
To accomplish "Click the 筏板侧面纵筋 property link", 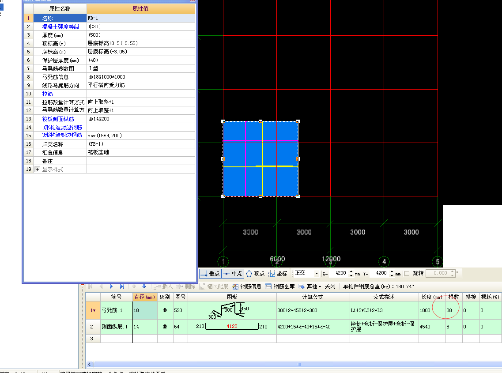I will click(x=58, y=119).
